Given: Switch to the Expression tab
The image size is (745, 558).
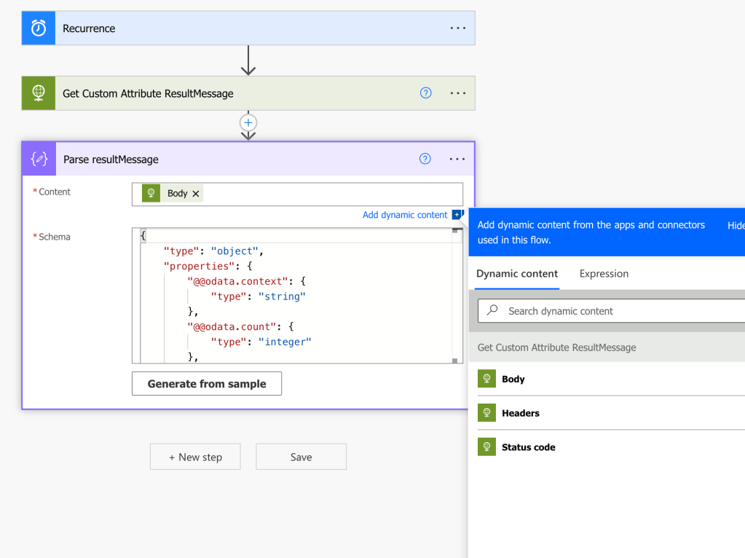Looking at the screenshot, I should click(604, 274).
